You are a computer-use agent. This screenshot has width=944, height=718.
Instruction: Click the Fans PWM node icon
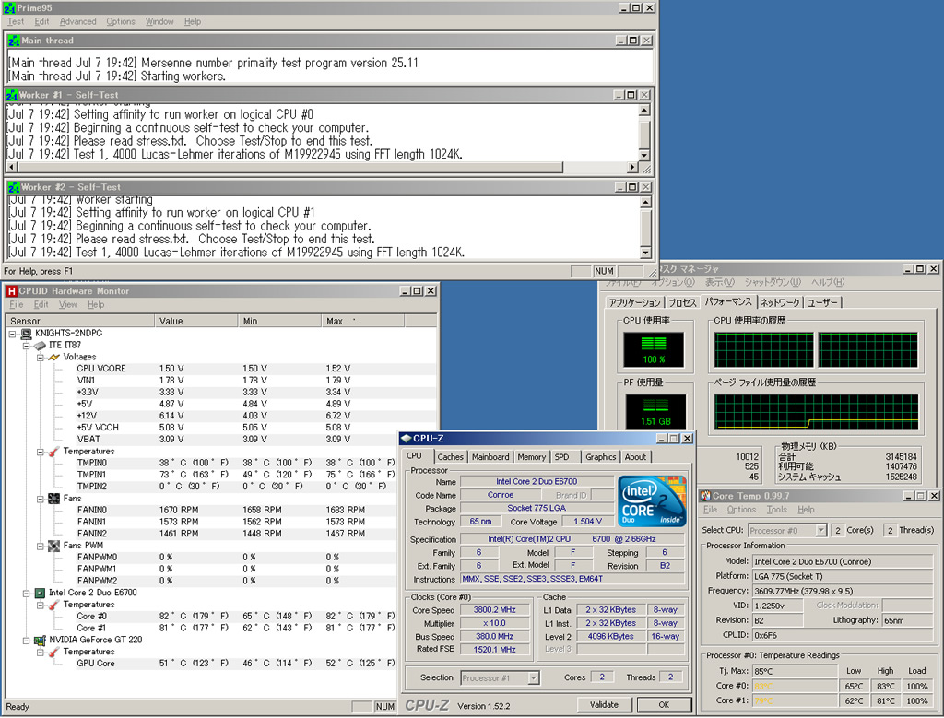pos(54,546)
